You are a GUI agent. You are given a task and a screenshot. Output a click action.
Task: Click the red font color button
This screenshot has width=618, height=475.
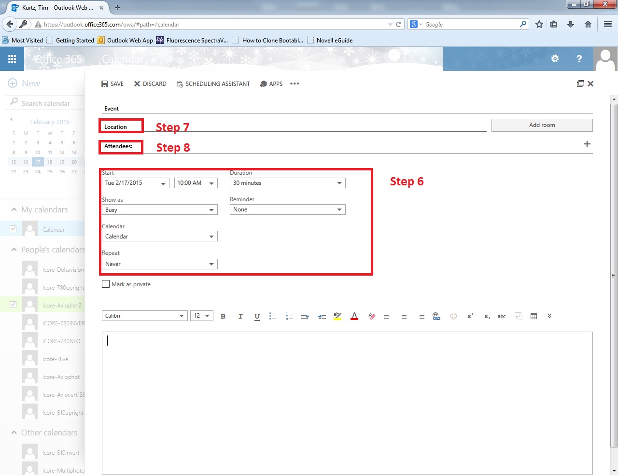point(354,316)
